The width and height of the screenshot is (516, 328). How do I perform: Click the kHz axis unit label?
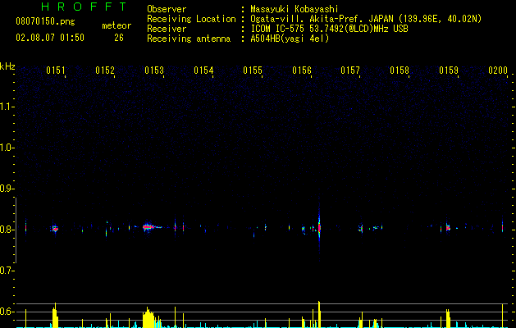tap(7, 66)
